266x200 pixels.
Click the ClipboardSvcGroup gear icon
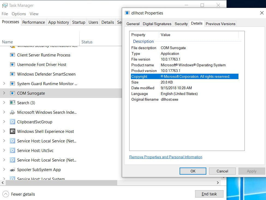pyautogui.click(x=12, y=122)
